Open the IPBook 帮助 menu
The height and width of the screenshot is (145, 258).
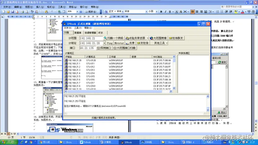[88, 28]
